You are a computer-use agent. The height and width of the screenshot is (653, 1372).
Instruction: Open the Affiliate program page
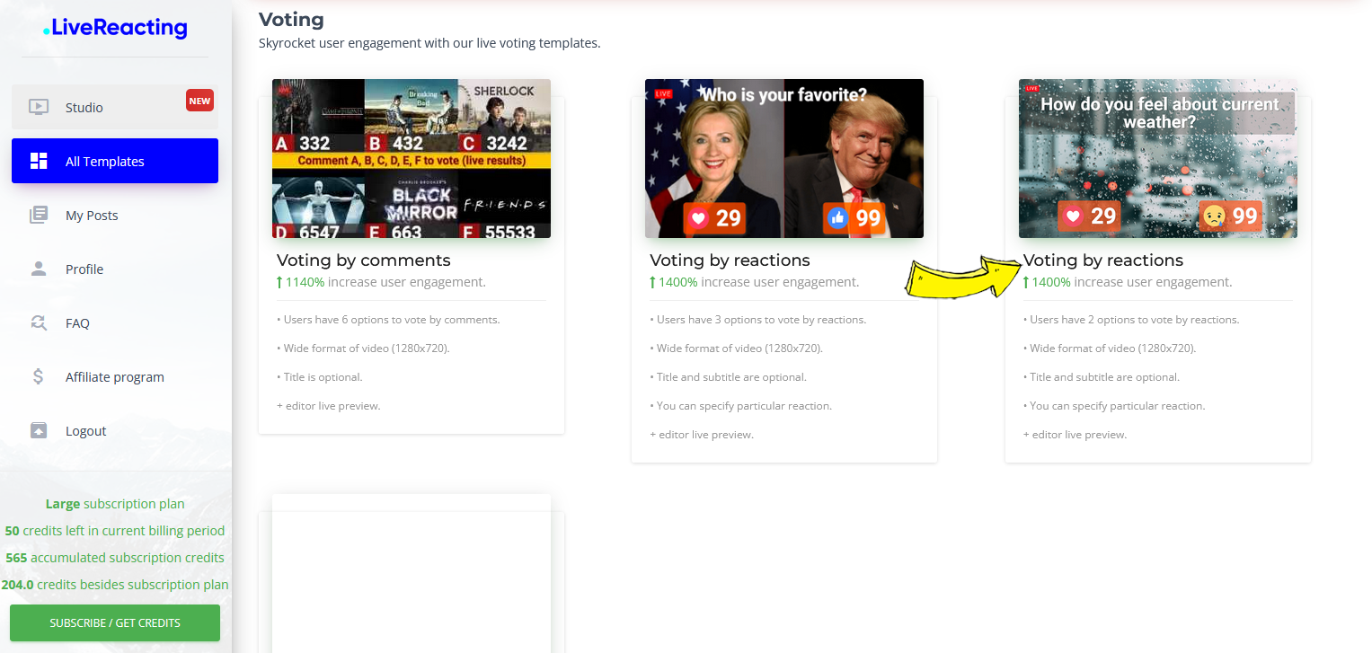(x=115, y=376)
